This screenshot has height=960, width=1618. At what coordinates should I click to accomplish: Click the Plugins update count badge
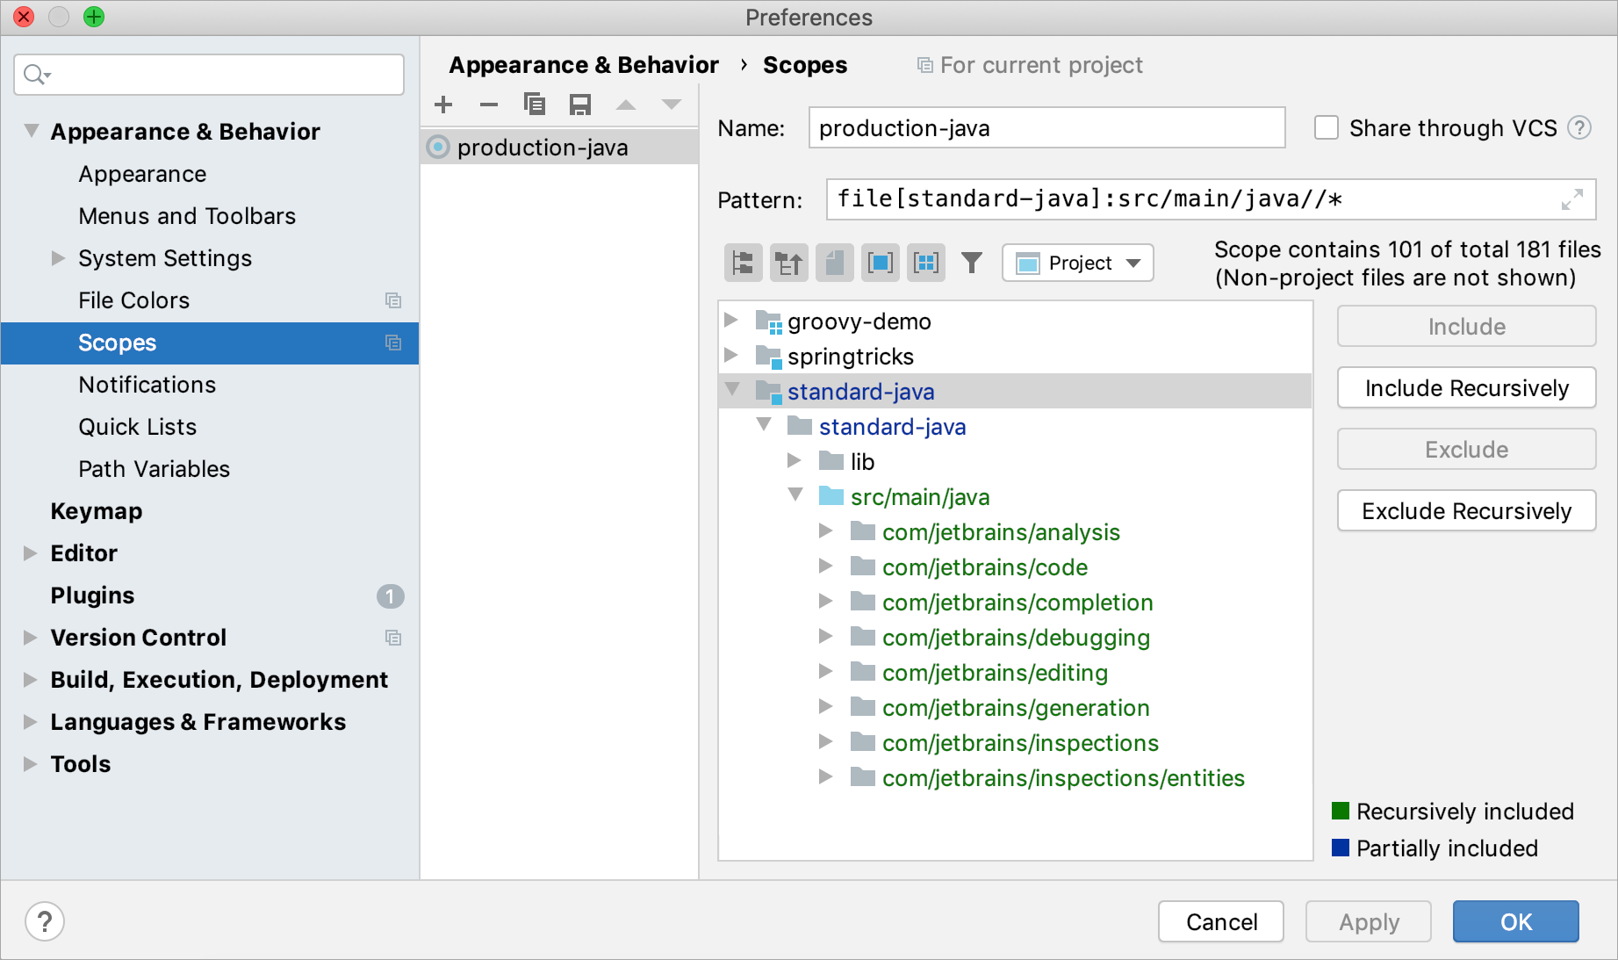click(391, 596)
